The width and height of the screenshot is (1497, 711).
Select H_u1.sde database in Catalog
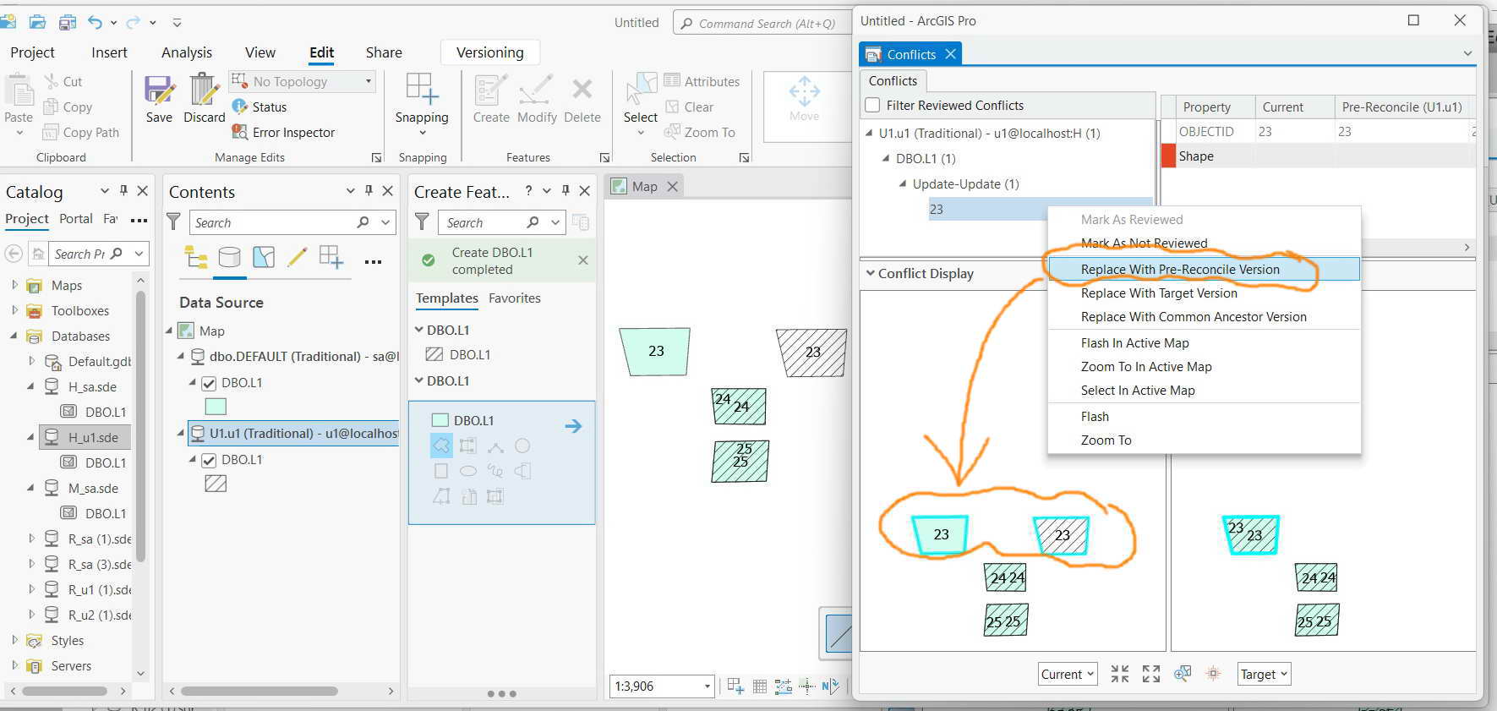85,437
